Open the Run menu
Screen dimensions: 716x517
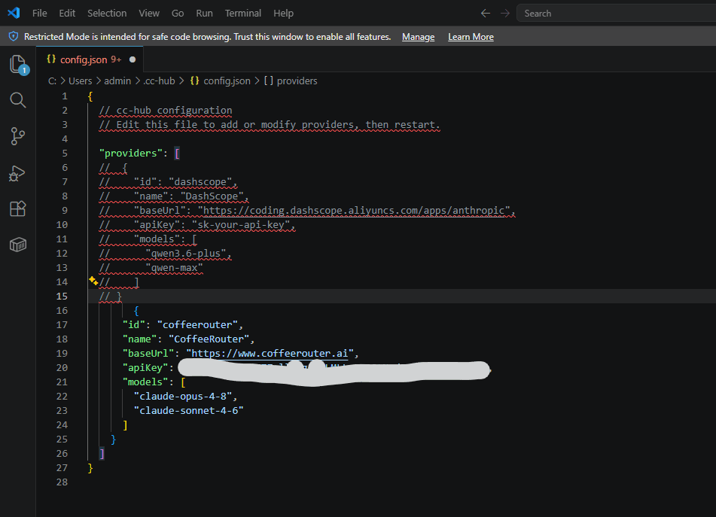(204, 14)
